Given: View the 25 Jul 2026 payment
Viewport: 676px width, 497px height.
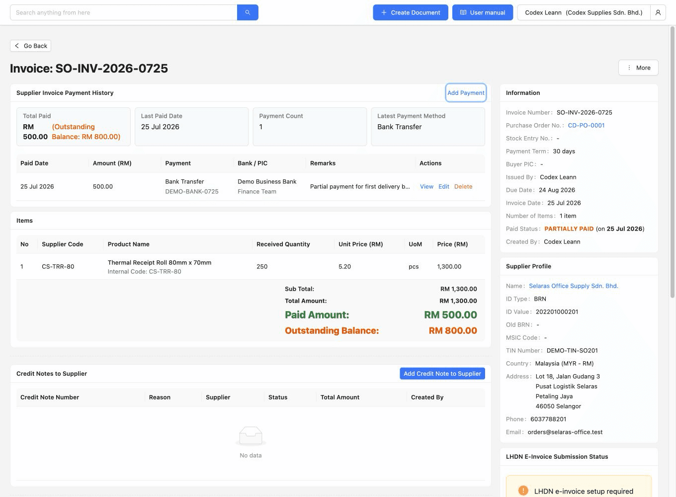Looking at the screenshot, I should pos(426,186).
